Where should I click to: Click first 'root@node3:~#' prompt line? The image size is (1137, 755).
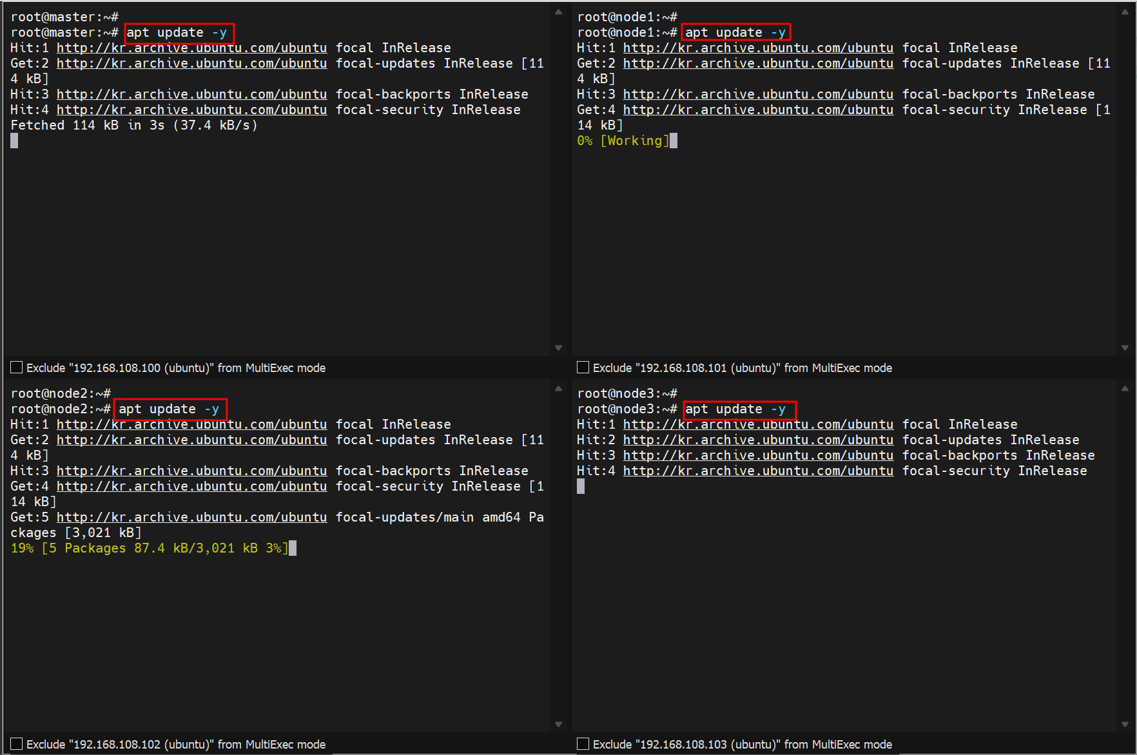pos(627,393)
